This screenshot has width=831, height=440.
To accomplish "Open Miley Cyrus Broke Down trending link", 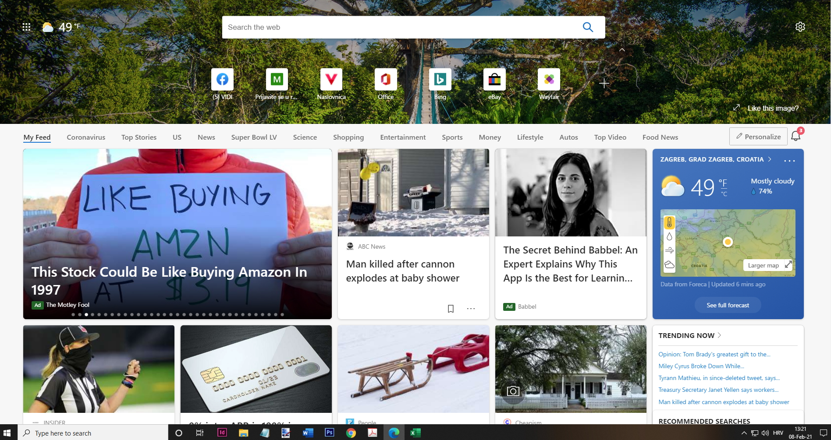I will pos(701,366).
